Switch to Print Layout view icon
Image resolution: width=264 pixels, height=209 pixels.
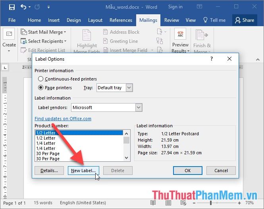pyautogui.click(x=168, y=203)
